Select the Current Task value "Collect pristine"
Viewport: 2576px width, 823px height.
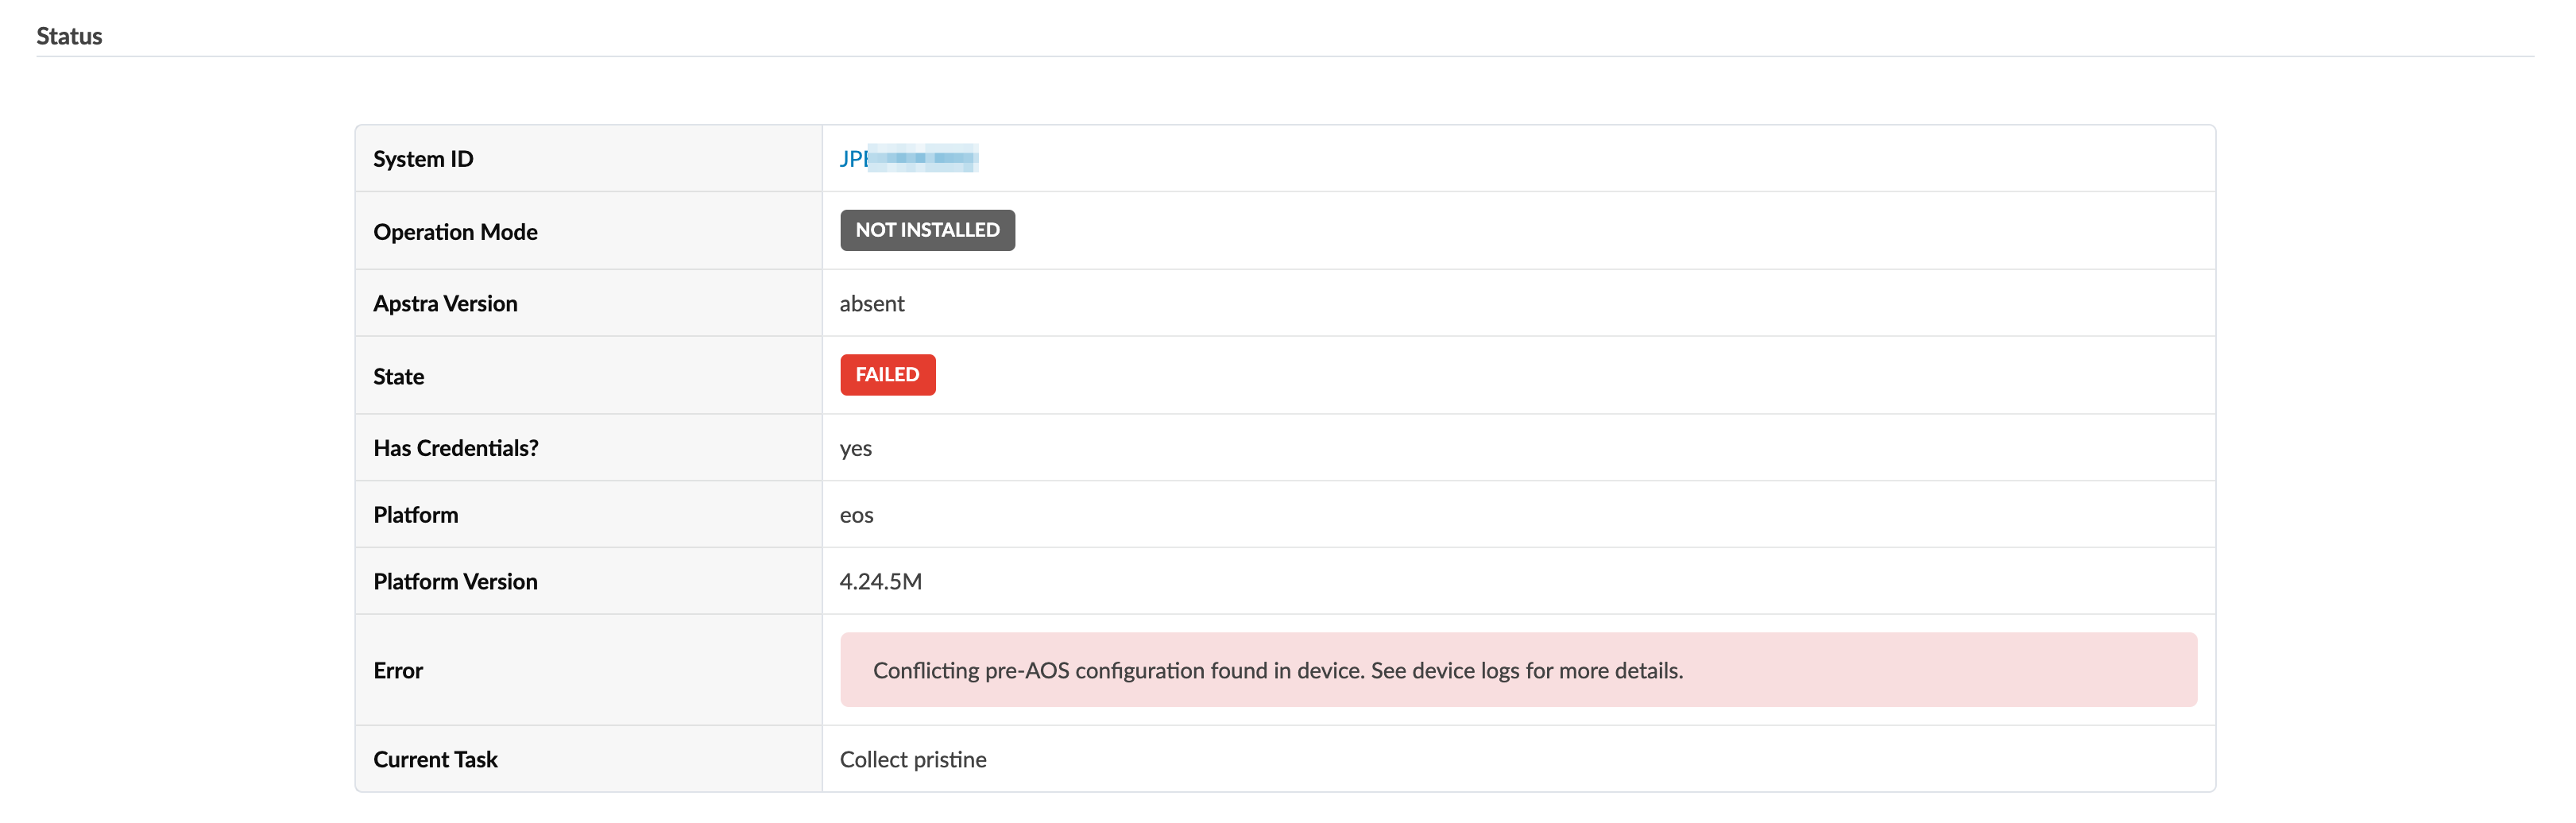912,760
